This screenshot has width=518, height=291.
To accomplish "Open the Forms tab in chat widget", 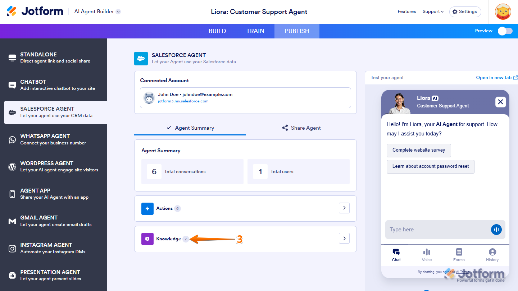I will pos(459,255).
